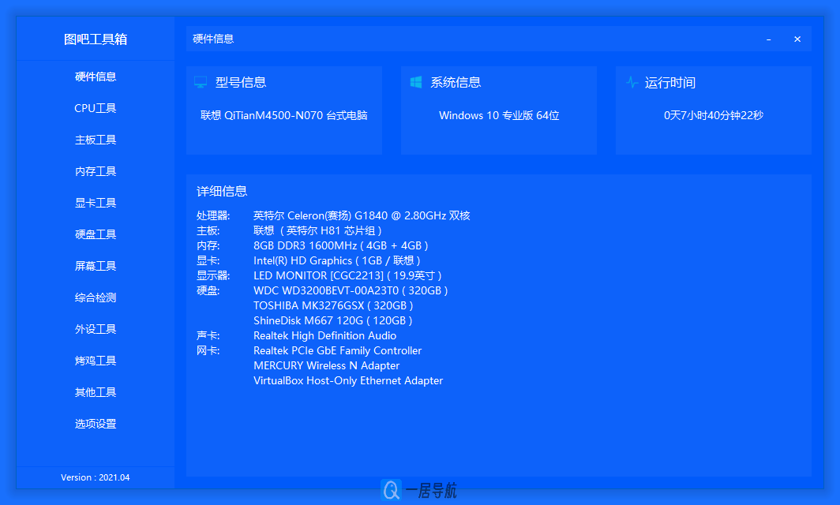This screenshot has height=505, width=840.
Task: Switch to 主板工具 section
Action: coord(95,139)
